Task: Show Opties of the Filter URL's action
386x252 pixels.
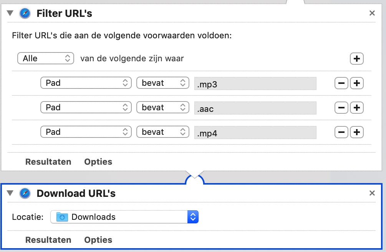Action: (x=98, y=162)
